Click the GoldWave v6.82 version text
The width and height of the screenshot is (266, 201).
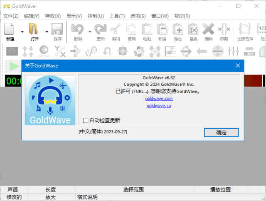pyautogui.click(x=159, y=77)
